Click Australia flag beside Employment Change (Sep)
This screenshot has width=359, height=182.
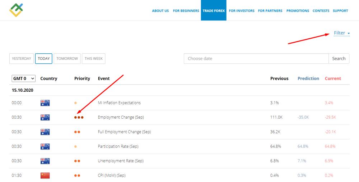(x=45, y=118)
